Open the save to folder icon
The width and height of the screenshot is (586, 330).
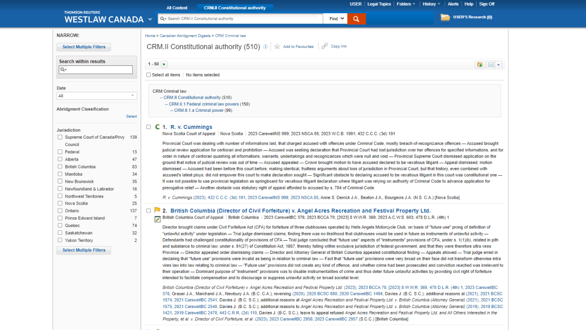(x=480, y=64)
